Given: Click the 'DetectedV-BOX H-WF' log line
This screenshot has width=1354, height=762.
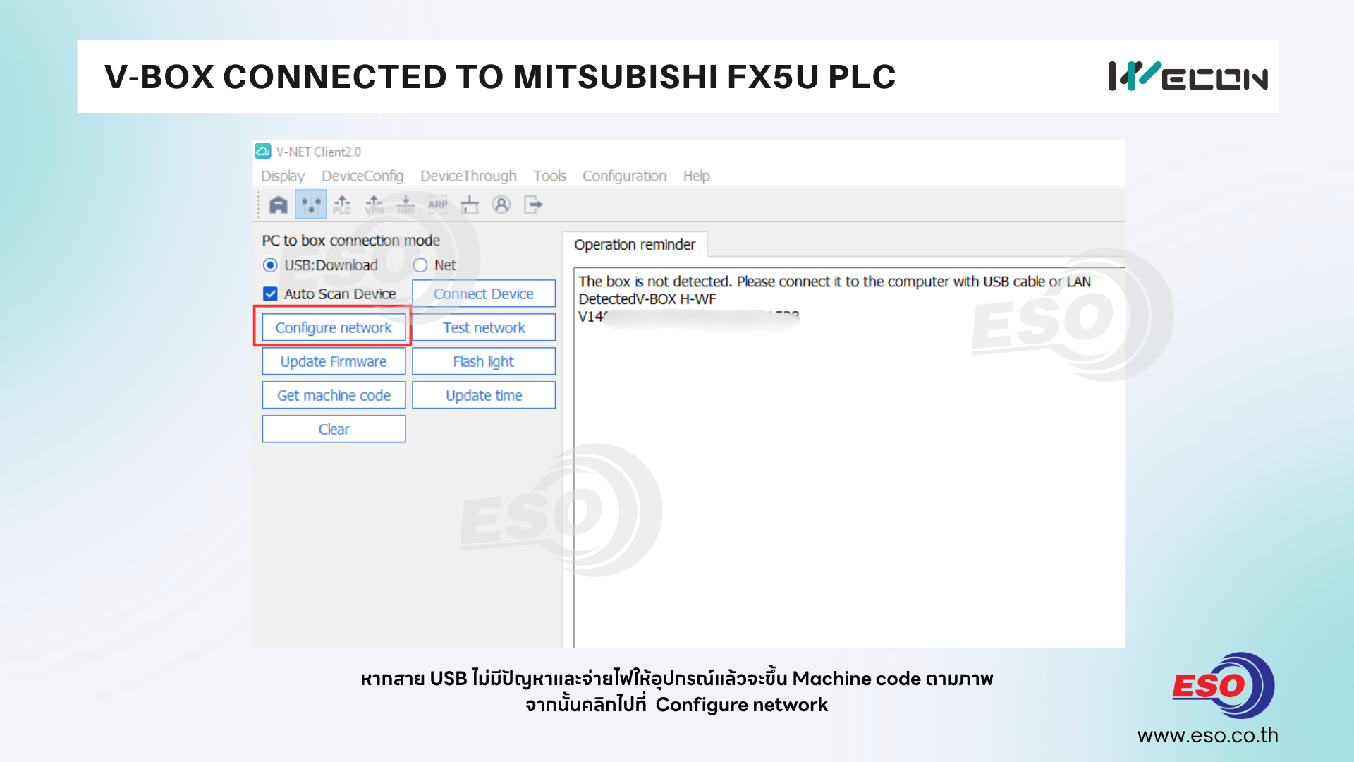Looking at the screenshot, I should click(x=647, y=299).
